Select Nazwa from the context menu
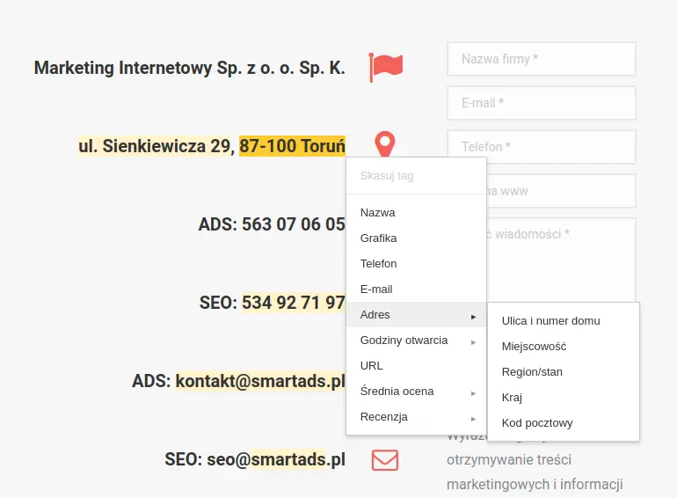677x498 pixels. (378, 213)
